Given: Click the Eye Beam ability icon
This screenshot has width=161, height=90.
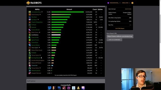Looking at the screenshot, I should click(x=30, y=19).
